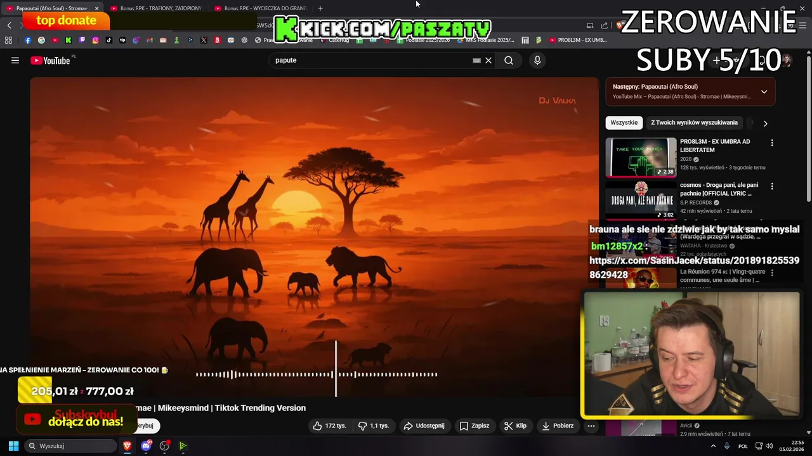Screen dimensions: 812x456
Task: Open the Twitch bookmark
Action: click(x=82, y=40)
